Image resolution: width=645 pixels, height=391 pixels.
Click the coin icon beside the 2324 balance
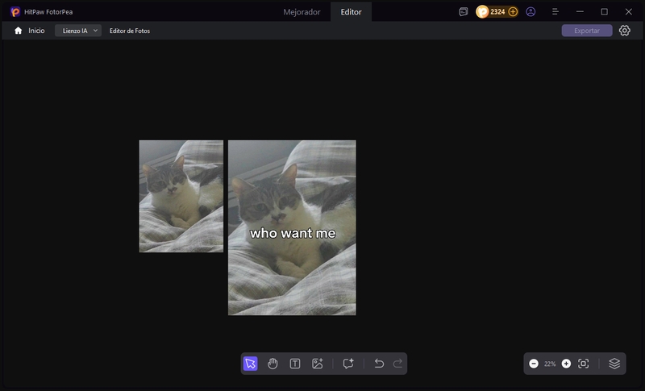point(482,12)
